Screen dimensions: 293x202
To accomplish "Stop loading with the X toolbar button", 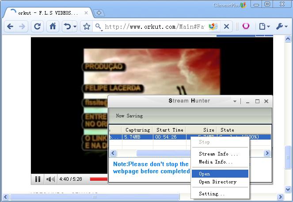I will click(x=226, y=27).
